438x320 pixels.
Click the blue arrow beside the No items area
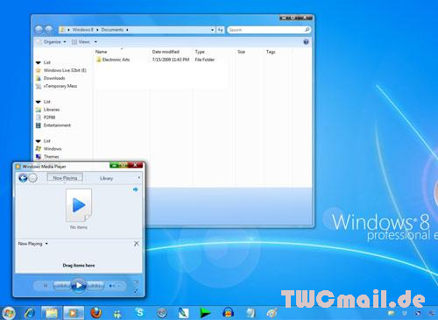pos(136,189)
